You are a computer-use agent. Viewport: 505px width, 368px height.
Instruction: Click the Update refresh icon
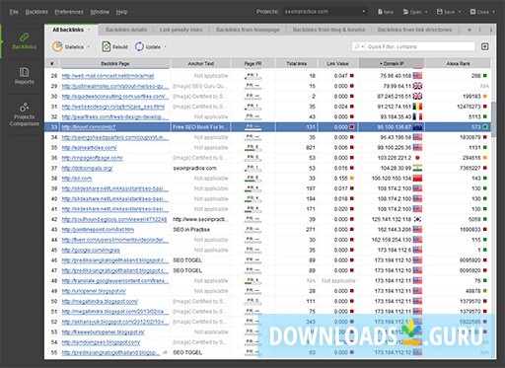[139, 46]
